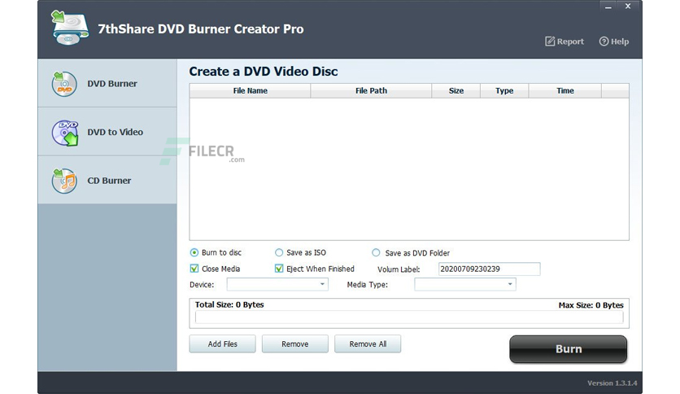Viewport: 680px width, 394px height.
Task: Open the Media Type dropdown
Action: tap(465, 284)
